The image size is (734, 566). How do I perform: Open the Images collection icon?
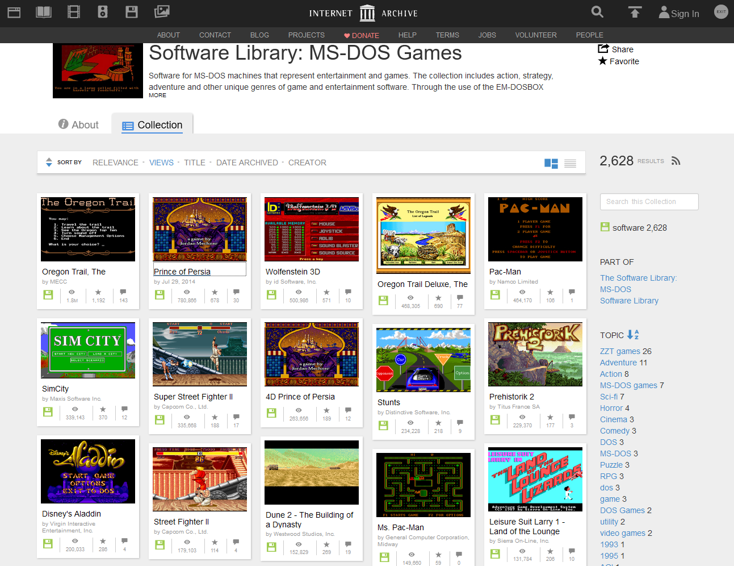(161, 11)
